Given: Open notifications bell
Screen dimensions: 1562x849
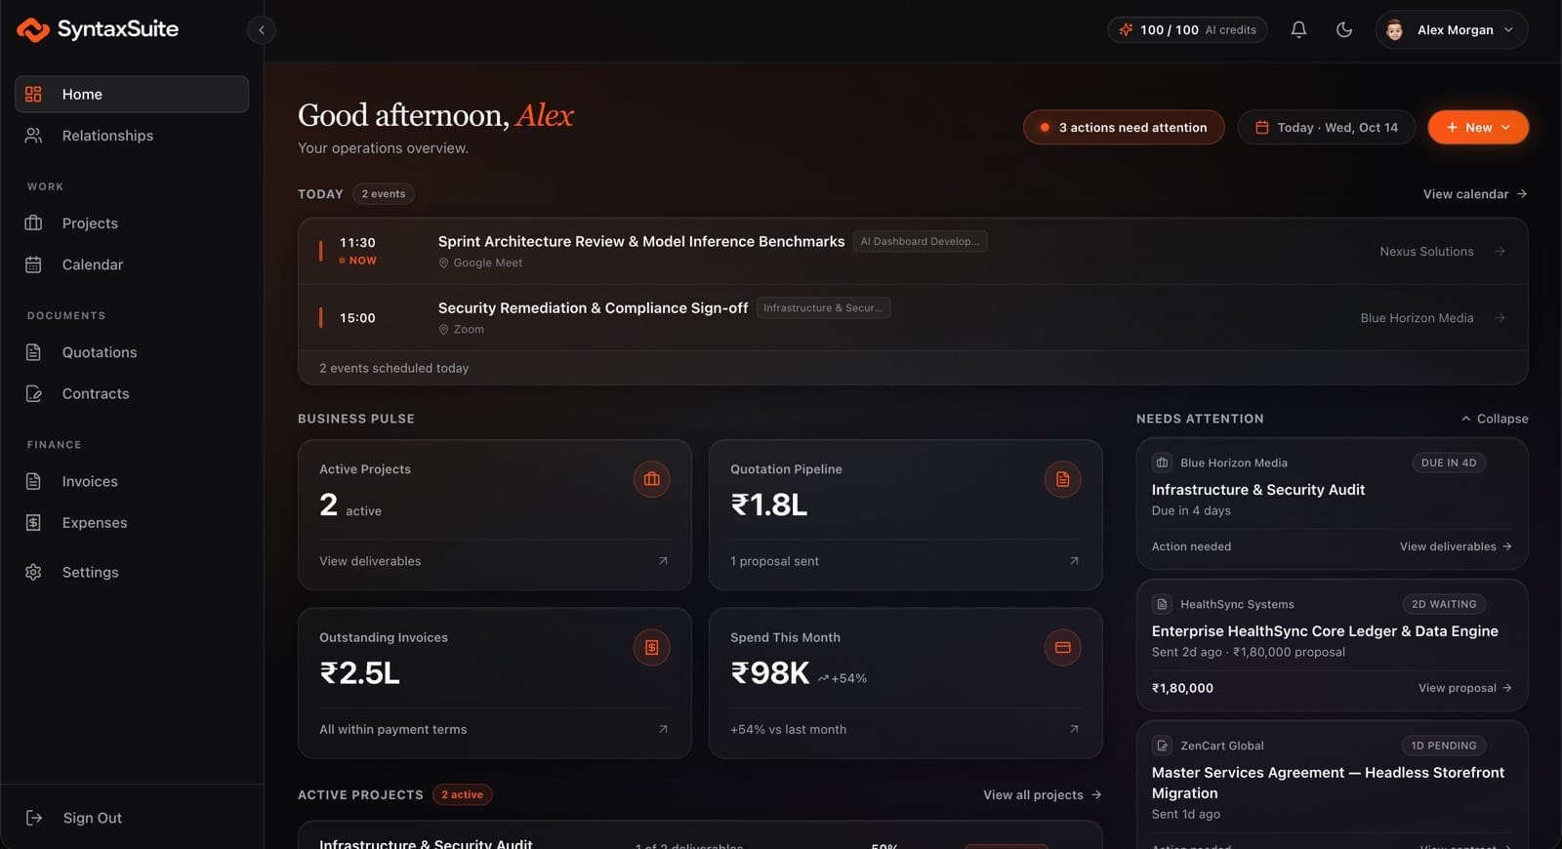Looking at the screenshot, I should tap(1298, 30).
